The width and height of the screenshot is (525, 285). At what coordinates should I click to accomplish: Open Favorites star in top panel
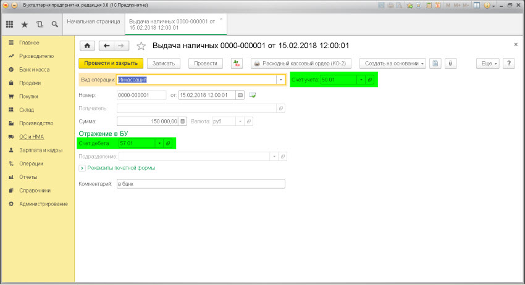pos(25,25)
